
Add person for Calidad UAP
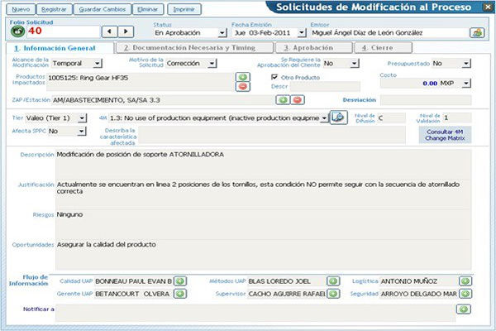click(180, 281)
